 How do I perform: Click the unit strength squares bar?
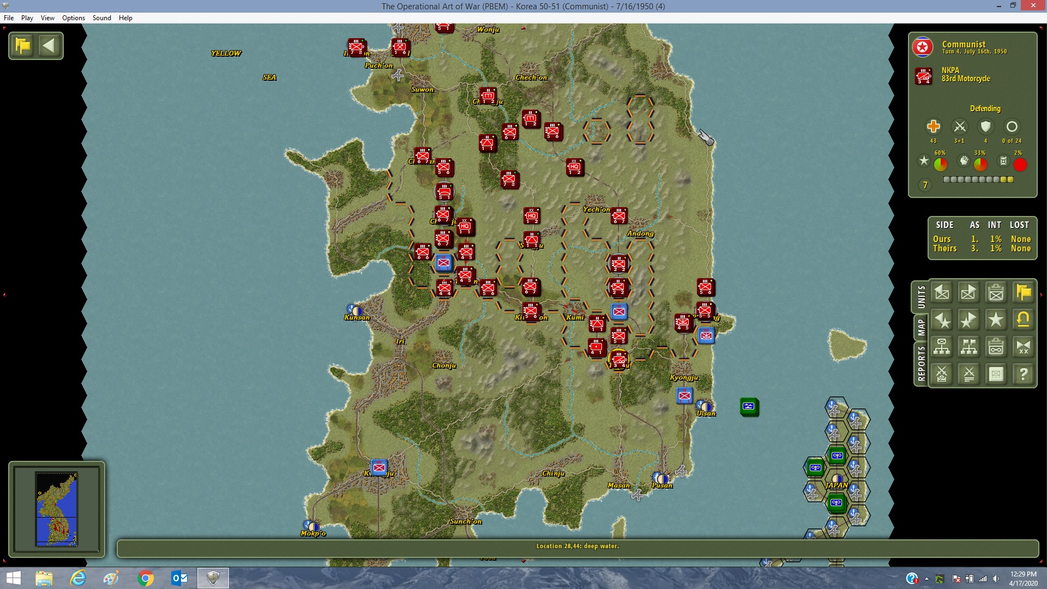(x=978, y=179)
